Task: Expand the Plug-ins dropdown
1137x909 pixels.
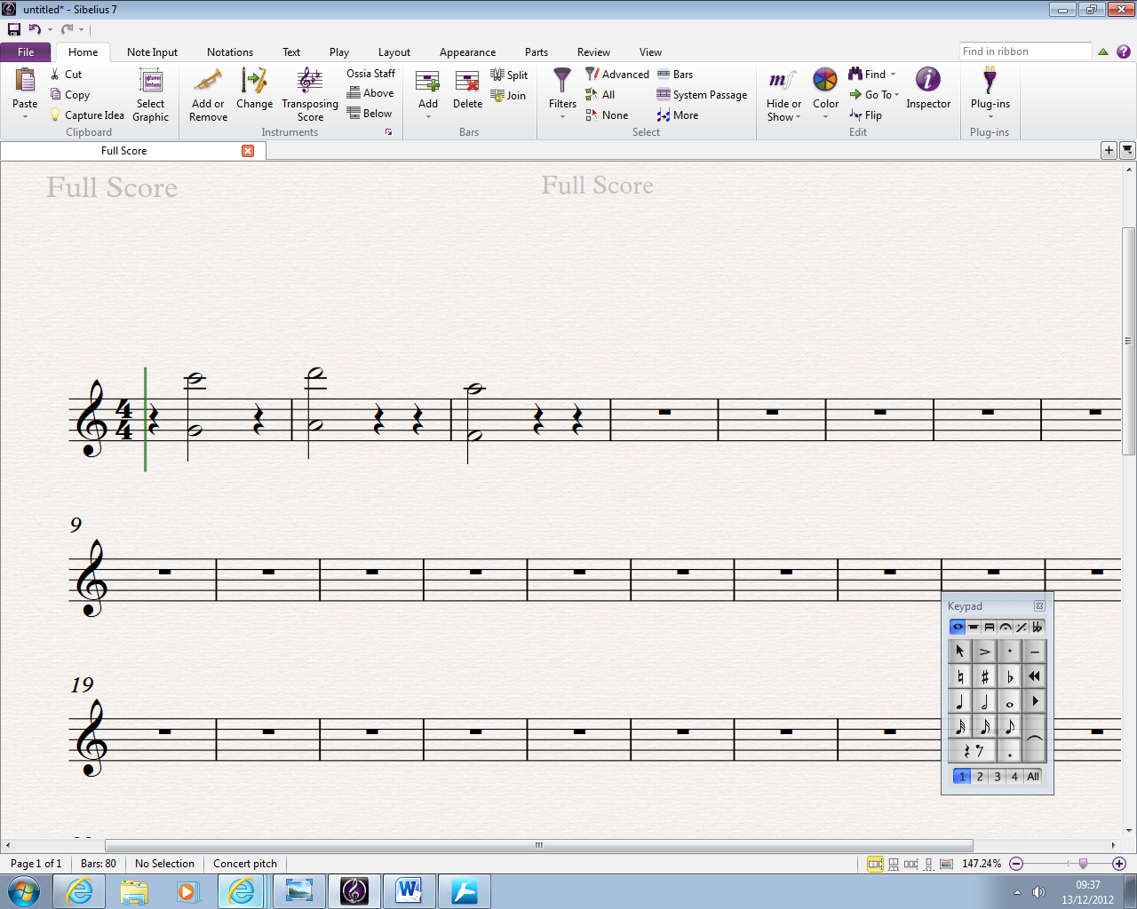Action: coord(990,117)
